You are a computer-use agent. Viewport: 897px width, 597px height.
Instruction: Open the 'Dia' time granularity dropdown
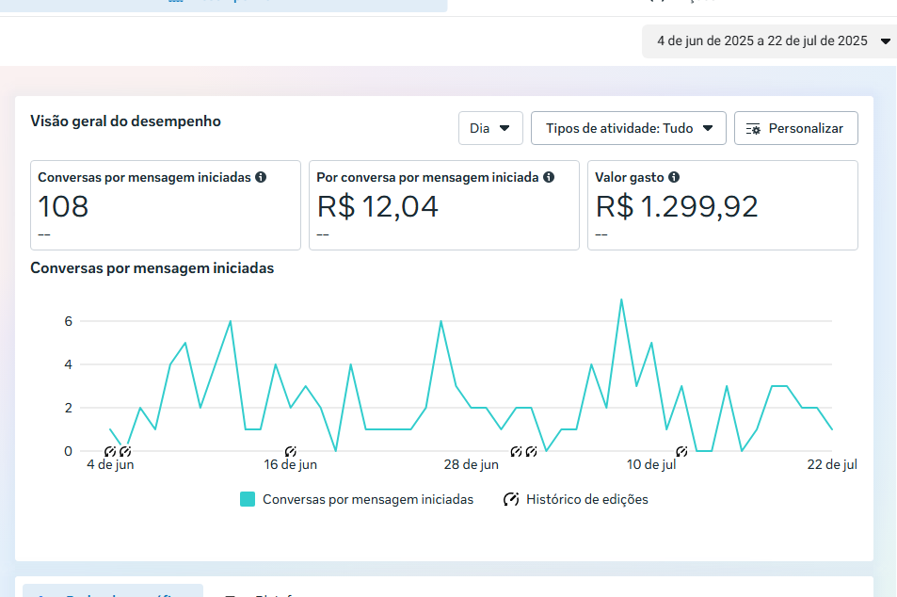[x=490, y=128]
